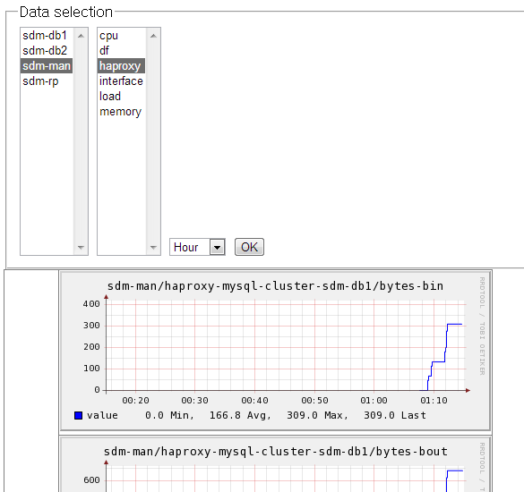The width and height of the screenshot is (524, 492).
Task: Click the OK button
Action: click(249, 247)
